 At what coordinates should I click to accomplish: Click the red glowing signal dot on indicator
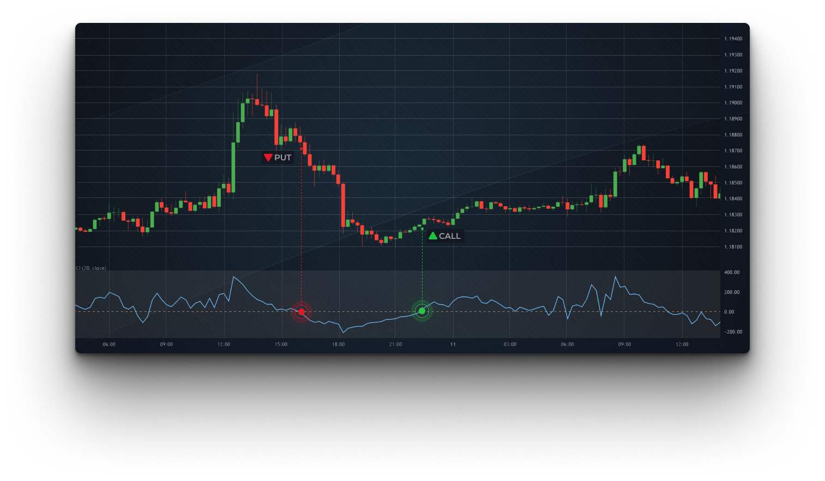point(302,312)
